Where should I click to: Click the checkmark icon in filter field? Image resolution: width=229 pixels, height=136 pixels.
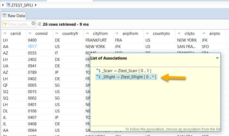click(x=33, y=24)
